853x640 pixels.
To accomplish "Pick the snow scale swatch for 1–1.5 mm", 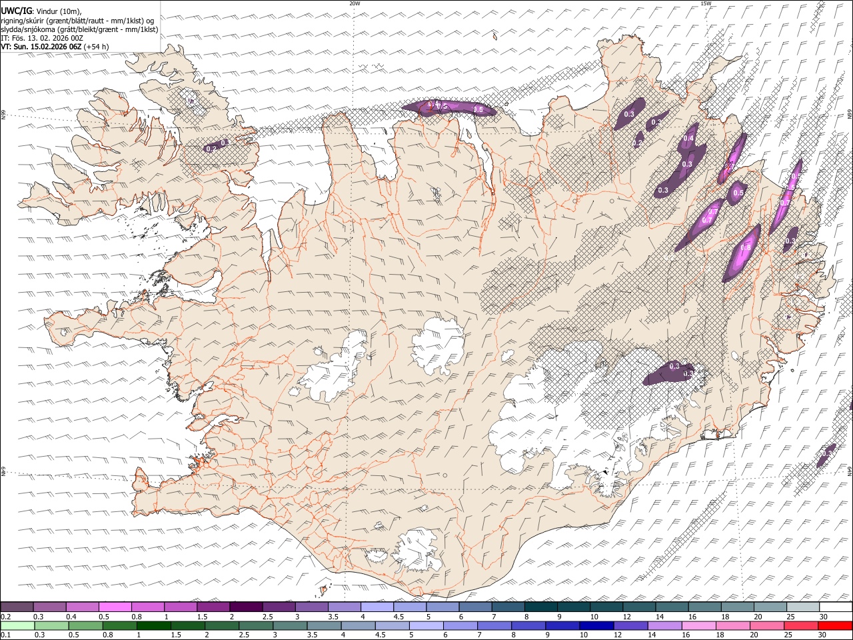I will pos(181,607).
